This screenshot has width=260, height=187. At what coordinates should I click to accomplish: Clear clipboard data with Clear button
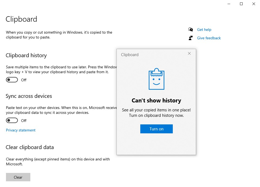(x=18, y=177)
